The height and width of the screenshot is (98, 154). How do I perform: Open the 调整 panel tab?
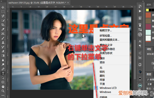[149, 49]
